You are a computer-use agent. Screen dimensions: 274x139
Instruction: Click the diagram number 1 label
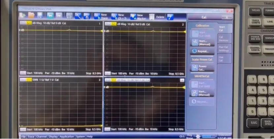[100, 23]
